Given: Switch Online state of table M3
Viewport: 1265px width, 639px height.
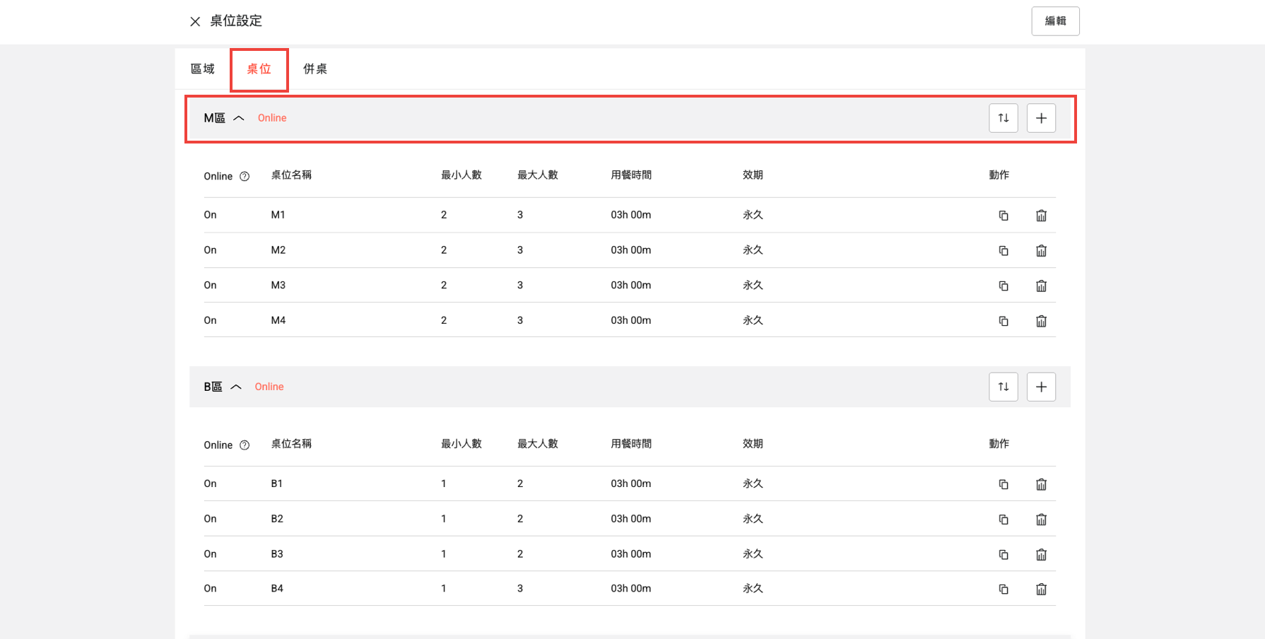Looking at the screenshot, I should click(x=211, y=286).
